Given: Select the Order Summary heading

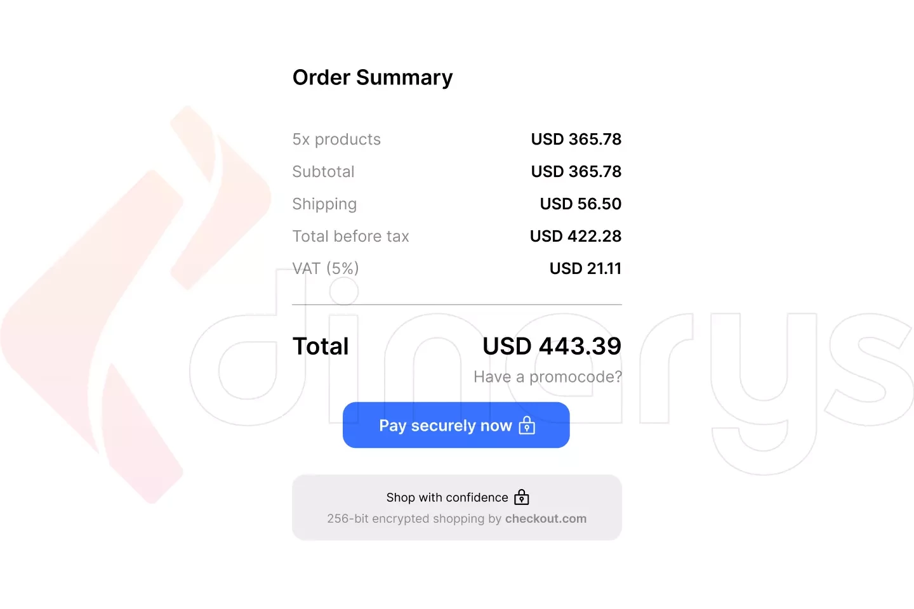Looking at the screenshot, I should [373, 77].
